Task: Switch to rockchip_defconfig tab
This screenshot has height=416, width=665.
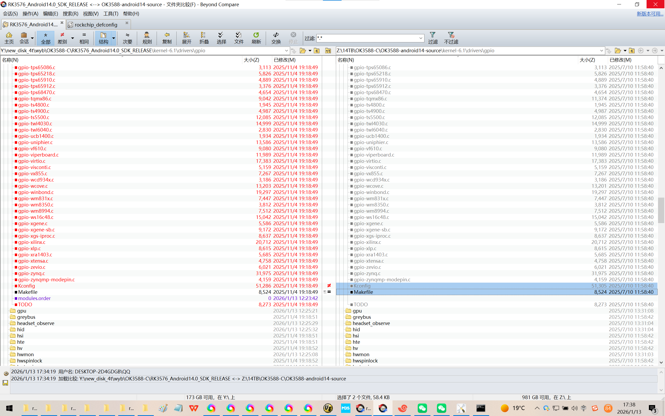Action: (x=96, y=24)
